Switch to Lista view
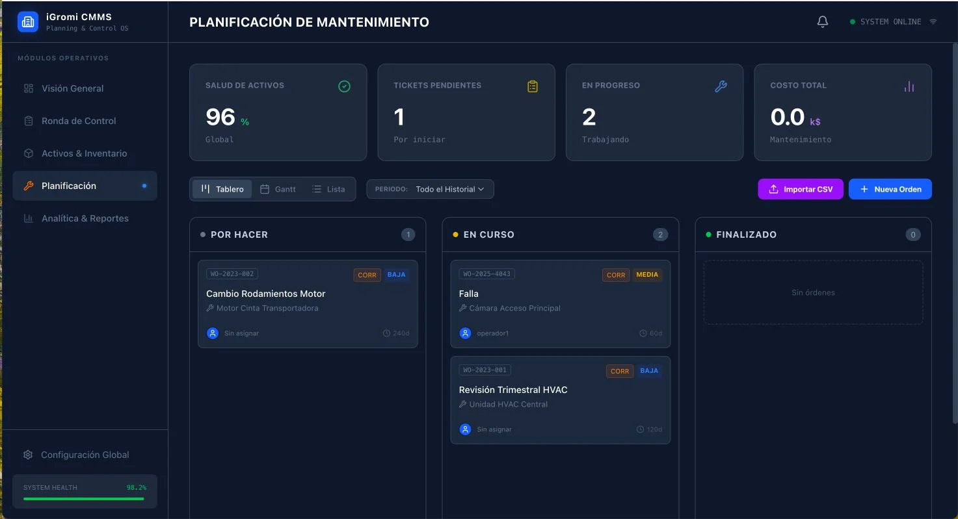958x519 pixels. 328,189
